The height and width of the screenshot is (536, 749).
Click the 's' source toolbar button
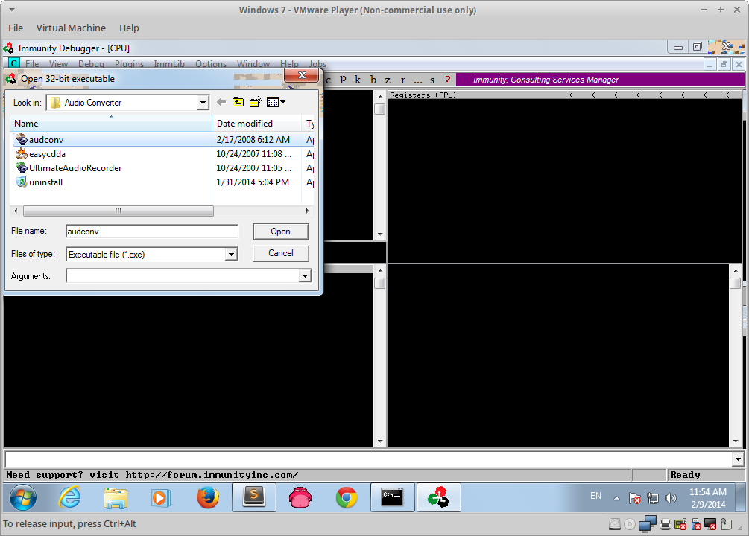[432, 80]
